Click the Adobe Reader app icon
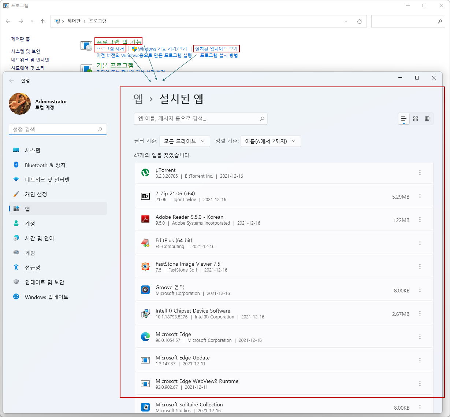Viewport: 450px width, 417px height. tap(145, 219)
